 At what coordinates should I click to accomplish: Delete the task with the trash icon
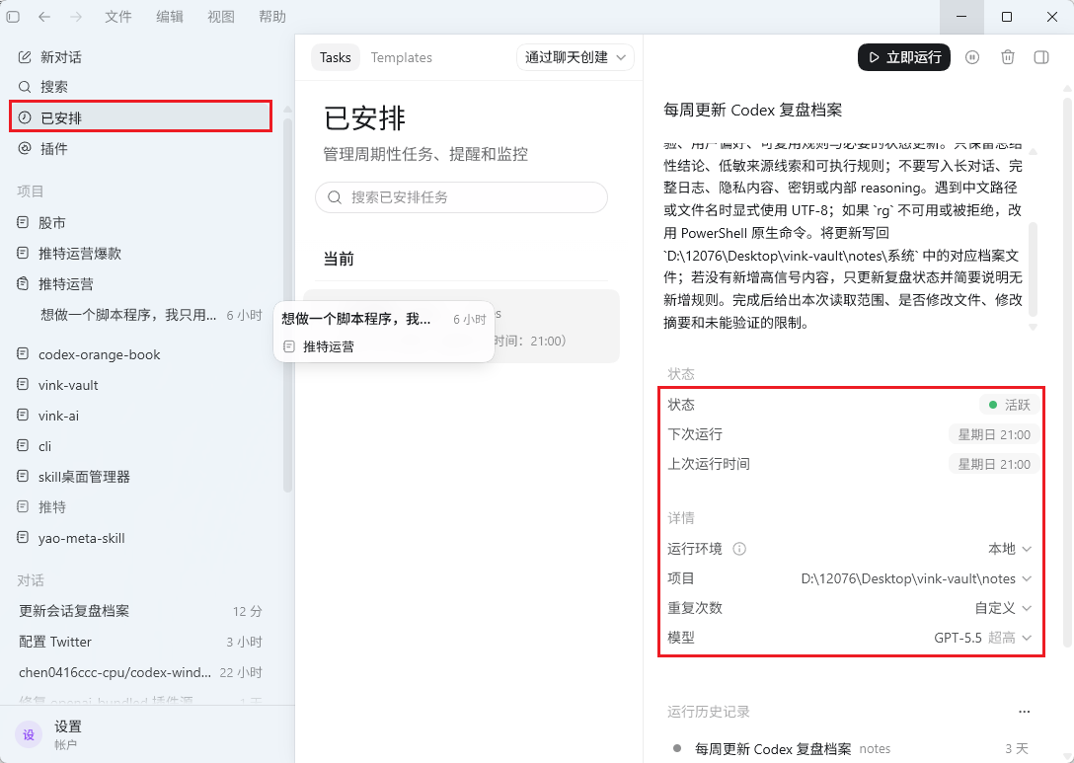1008,57
